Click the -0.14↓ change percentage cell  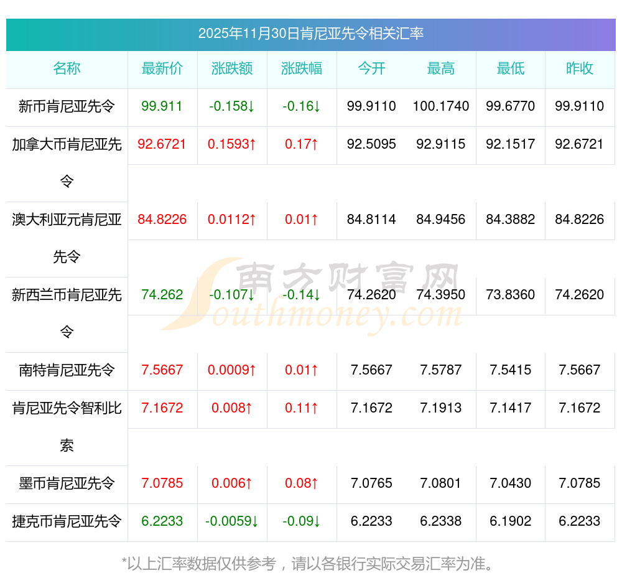tap(302, 295)
